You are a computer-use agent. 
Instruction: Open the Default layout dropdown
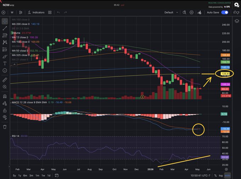[x=171, y=12]
